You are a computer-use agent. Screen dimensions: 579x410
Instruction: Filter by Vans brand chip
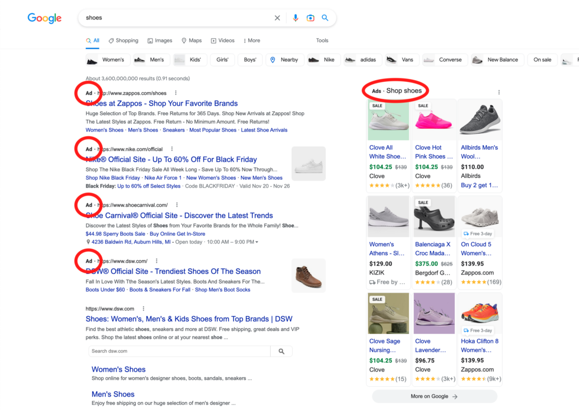(402, 60)
